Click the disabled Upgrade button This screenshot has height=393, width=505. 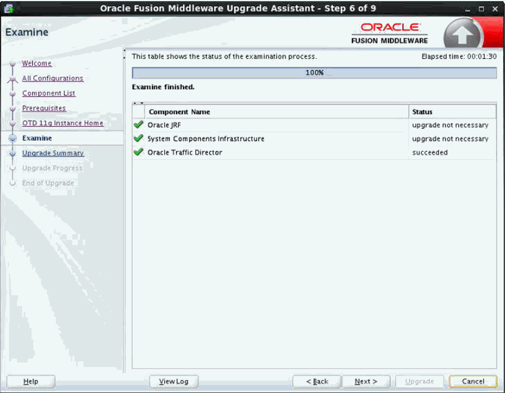(x=419, y=381)
